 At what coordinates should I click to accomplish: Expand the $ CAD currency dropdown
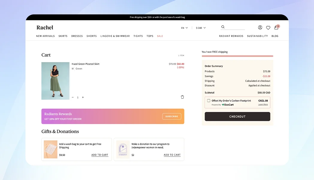(201, 28)
